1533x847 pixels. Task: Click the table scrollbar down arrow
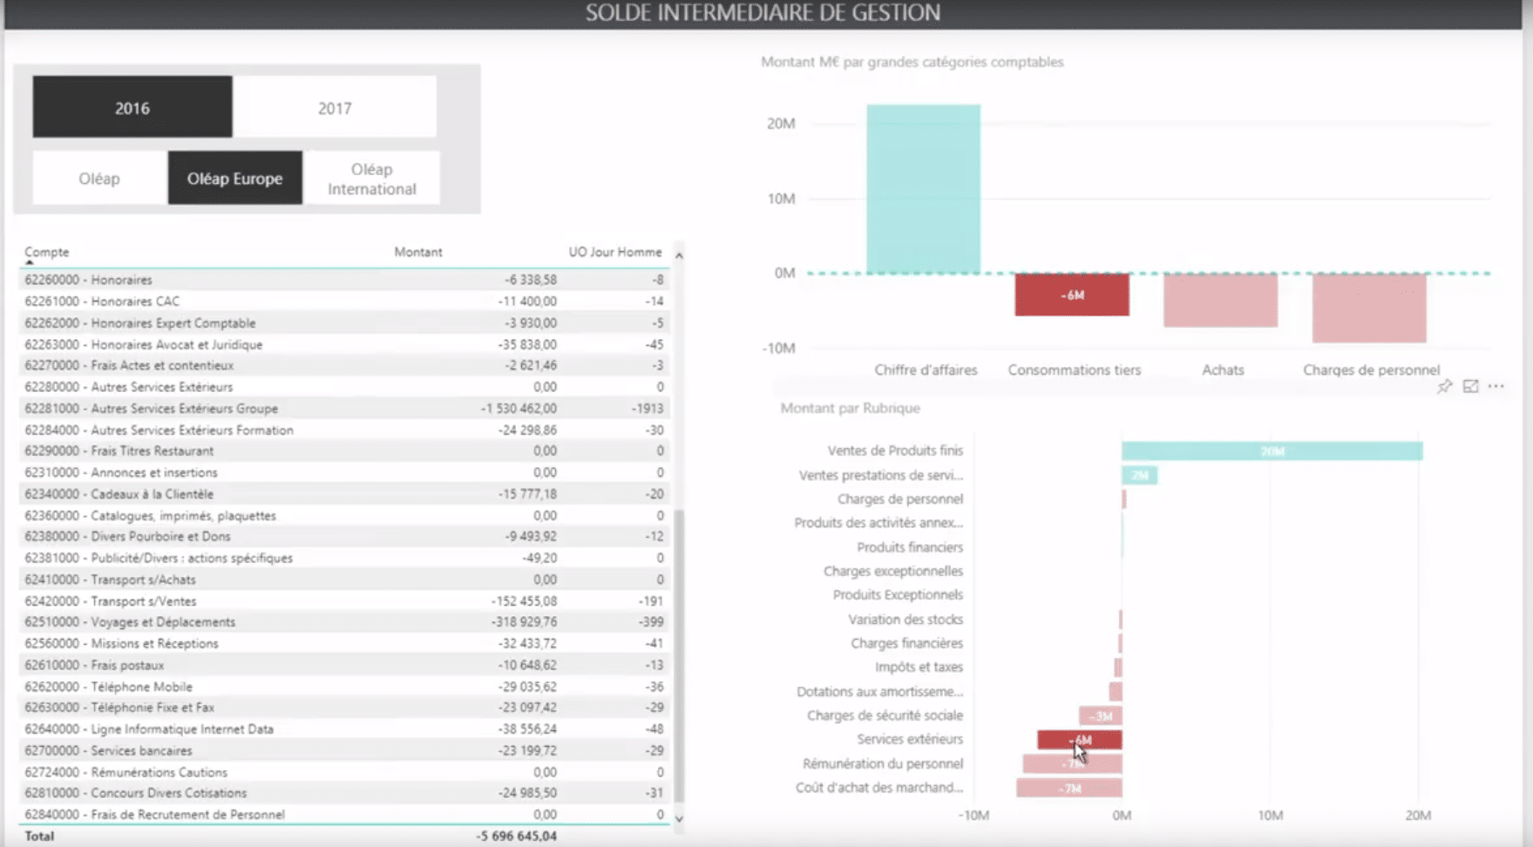(679, 819)
